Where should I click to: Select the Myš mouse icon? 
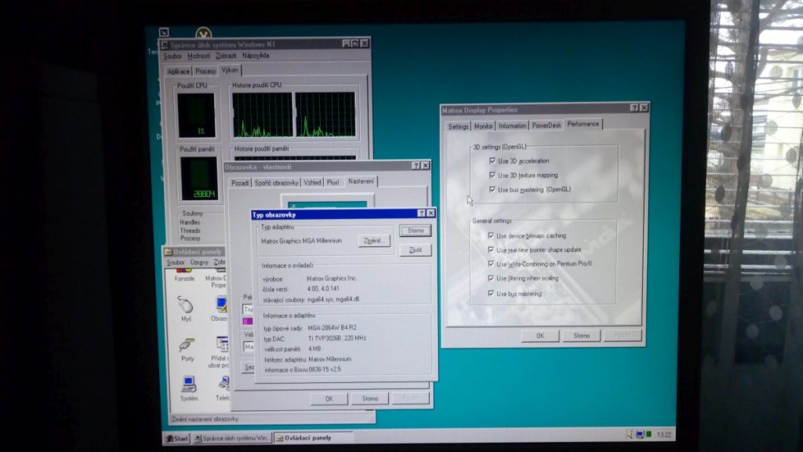coord(185,305)
